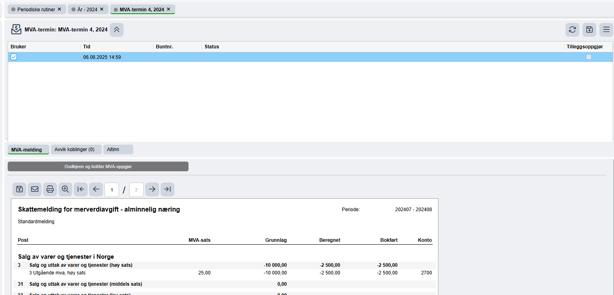Screen dimensions: 614x295
Task: Switch to the År - 2024 tab
Action: 87,9
